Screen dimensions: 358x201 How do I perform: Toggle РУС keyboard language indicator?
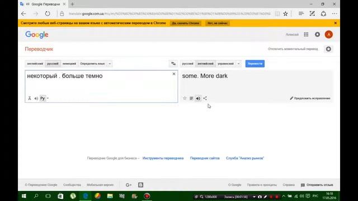tap(315, 196)
